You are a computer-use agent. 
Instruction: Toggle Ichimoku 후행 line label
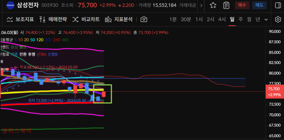pyautogui.click(x=32, y=54)
